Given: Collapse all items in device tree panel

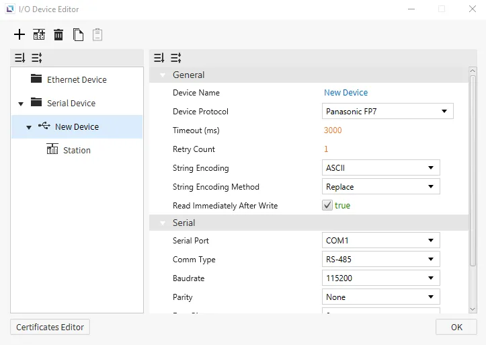Looking at the screenshot, I should 36,58.
